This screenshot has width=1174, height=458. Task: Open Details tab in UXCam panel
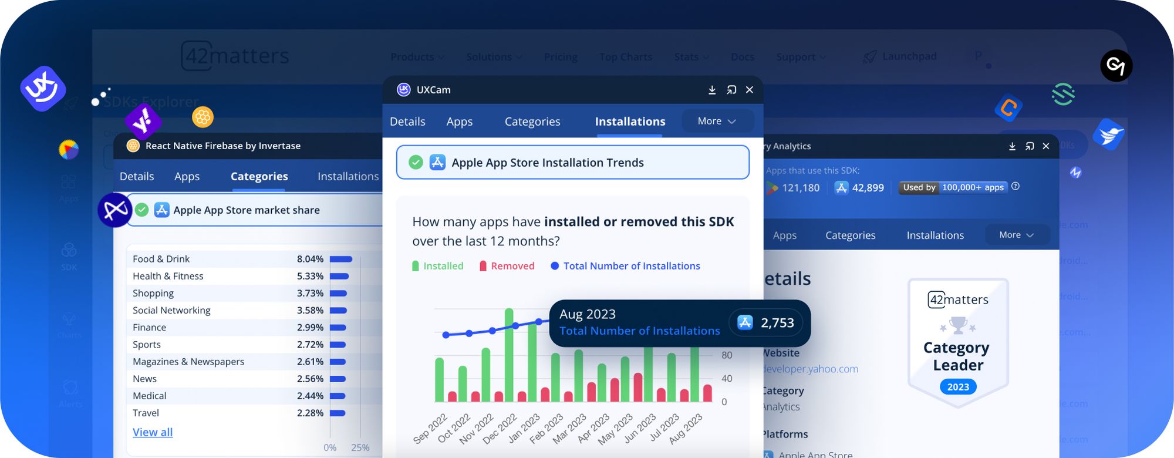pos(407,122)
